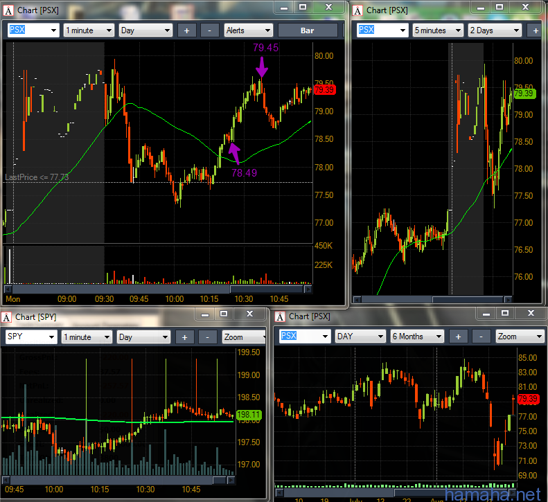Screen dimensions: 548x502
Task: Open the SPY symbol dropdown
Action: [31, 337]
